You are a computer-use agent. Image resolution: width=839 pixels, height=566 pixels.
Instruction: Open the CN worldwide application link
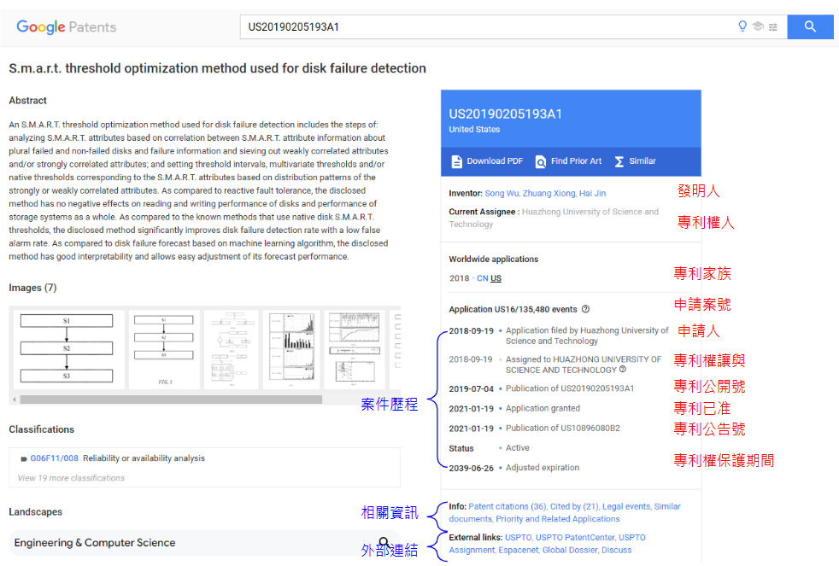tap(482, 278)
